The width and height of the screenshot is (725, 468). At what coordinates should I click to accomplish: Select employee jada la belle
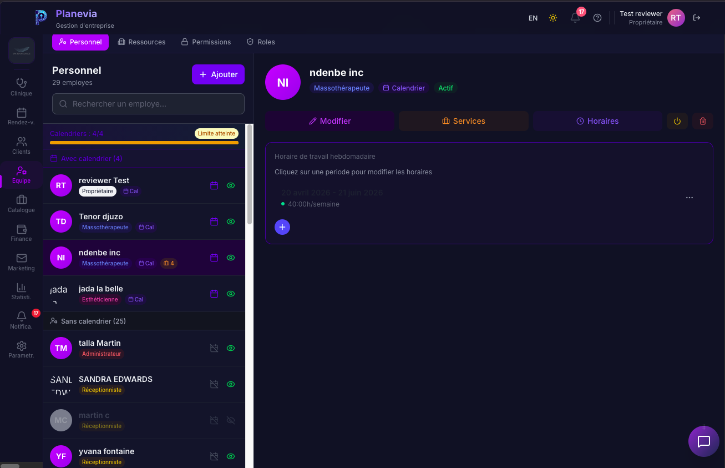pyautogui.click(x=144, y=294)
